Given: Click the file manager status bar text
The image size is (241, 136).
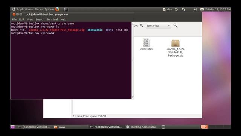Looking at the screenshot, I should (89, 116).
